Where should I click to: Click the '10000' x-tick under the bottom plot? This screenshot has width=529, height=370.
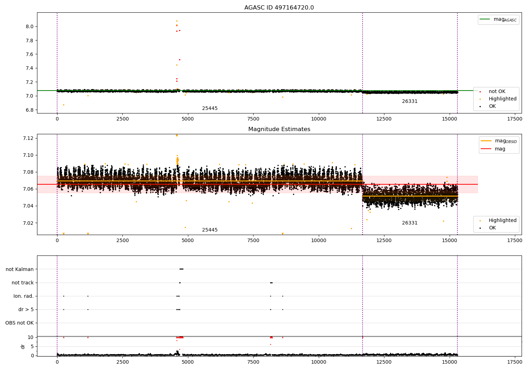pyautogui.click(x=318, y=362)
